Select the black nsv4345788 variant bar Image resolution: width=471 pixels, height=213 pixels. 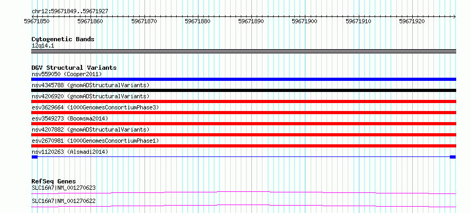[243, 90]
